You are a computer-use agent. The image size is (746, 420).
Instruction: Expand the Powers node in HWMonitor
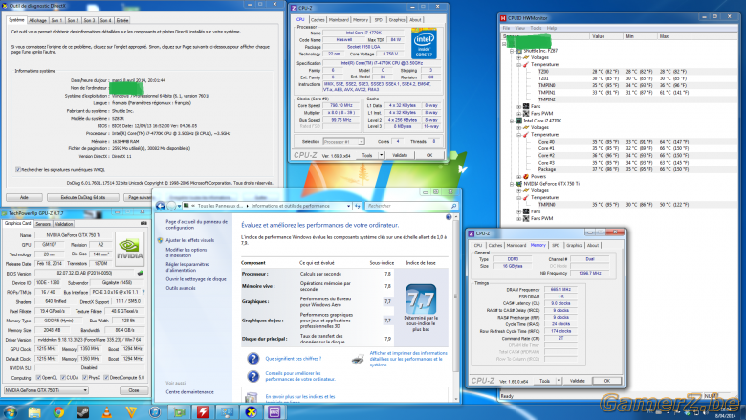(x=519, y=176)
